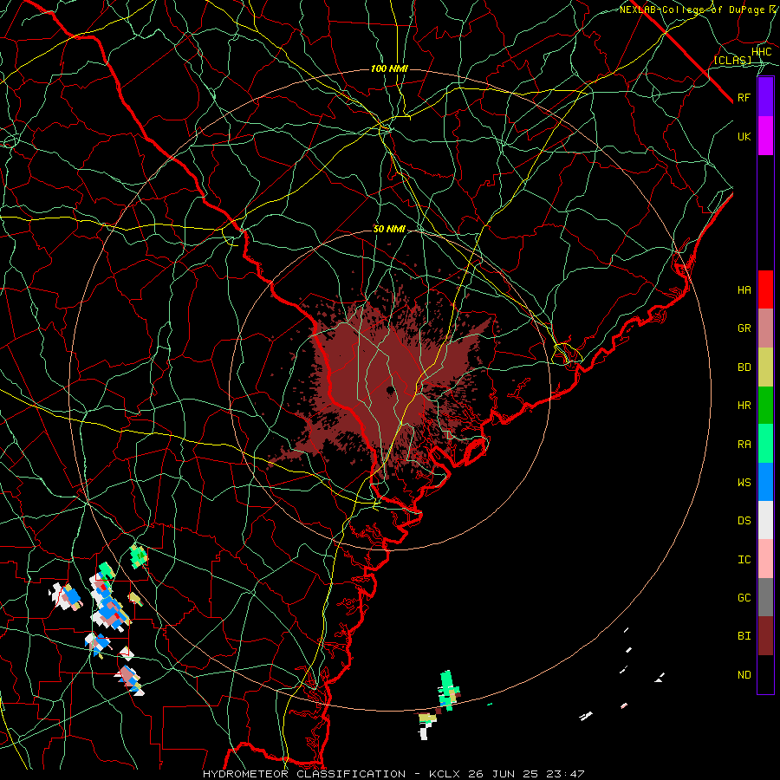
Task: Click the white DS legend color swatch
Action: (765, 520)
